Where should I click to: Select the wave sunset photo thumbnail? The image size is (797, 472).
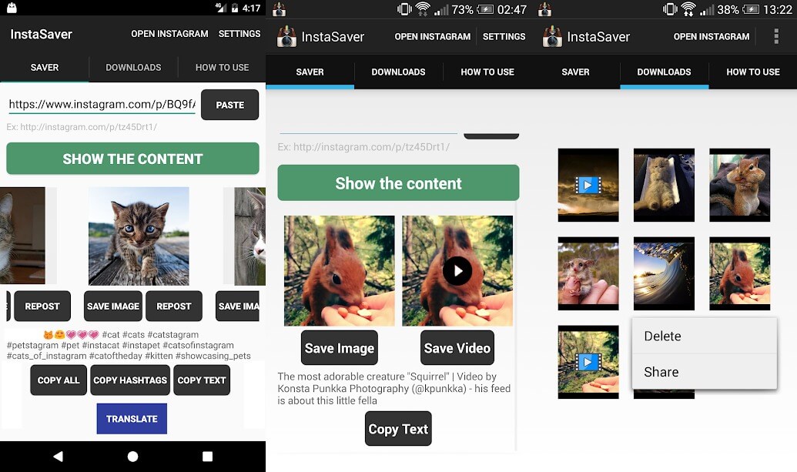(663, 273)
